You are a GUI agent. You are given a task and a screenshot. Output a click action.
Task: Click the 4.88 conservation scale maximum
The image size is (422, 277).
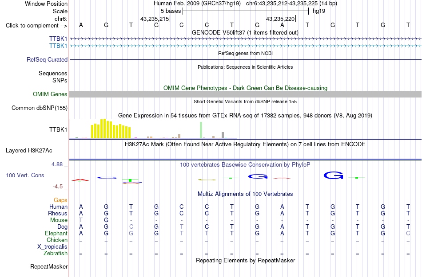pos(57,164)
